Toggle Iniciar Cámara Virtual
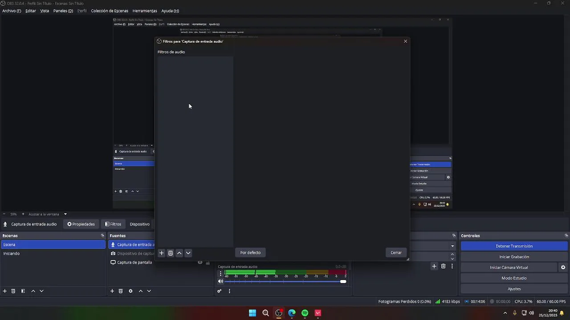 pyautogui.click(x=509, y=268)
